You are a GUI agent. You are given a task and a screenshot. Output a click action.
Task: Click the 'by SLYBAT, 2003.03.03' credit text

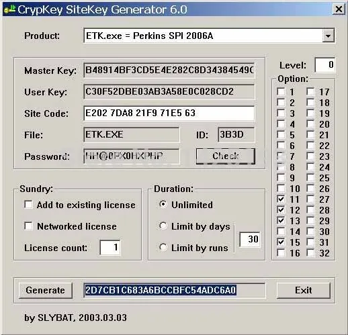tap(75, 318)
